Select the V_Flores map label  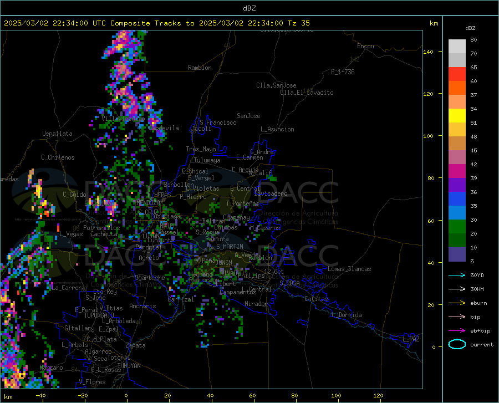[x=92, y=382]
